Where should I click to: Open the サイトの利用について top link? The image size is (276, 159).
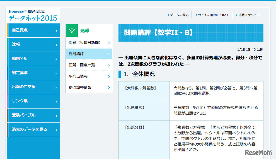click(x=212, y=15)
